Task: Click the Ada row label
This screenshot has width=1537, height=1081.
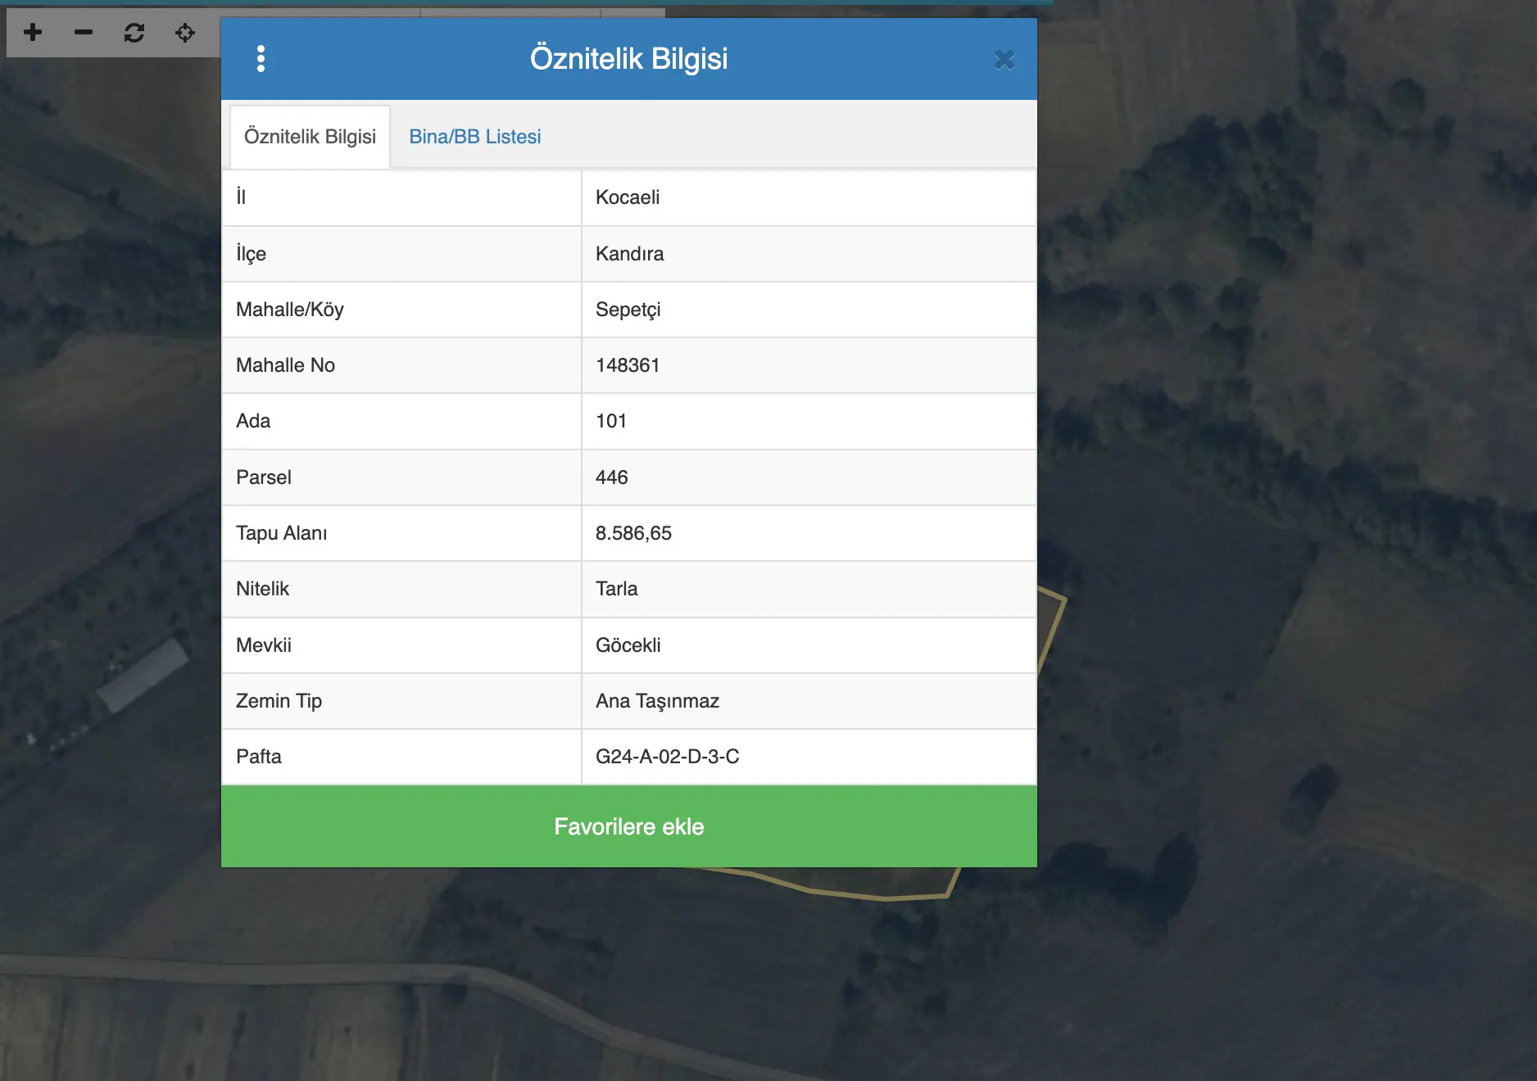Action: (253, 421)
